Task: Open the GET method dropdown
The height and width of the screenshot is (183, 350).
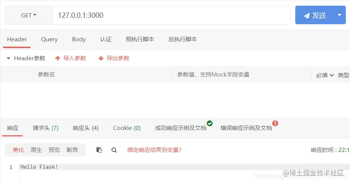Action: [x=29, y=15]
